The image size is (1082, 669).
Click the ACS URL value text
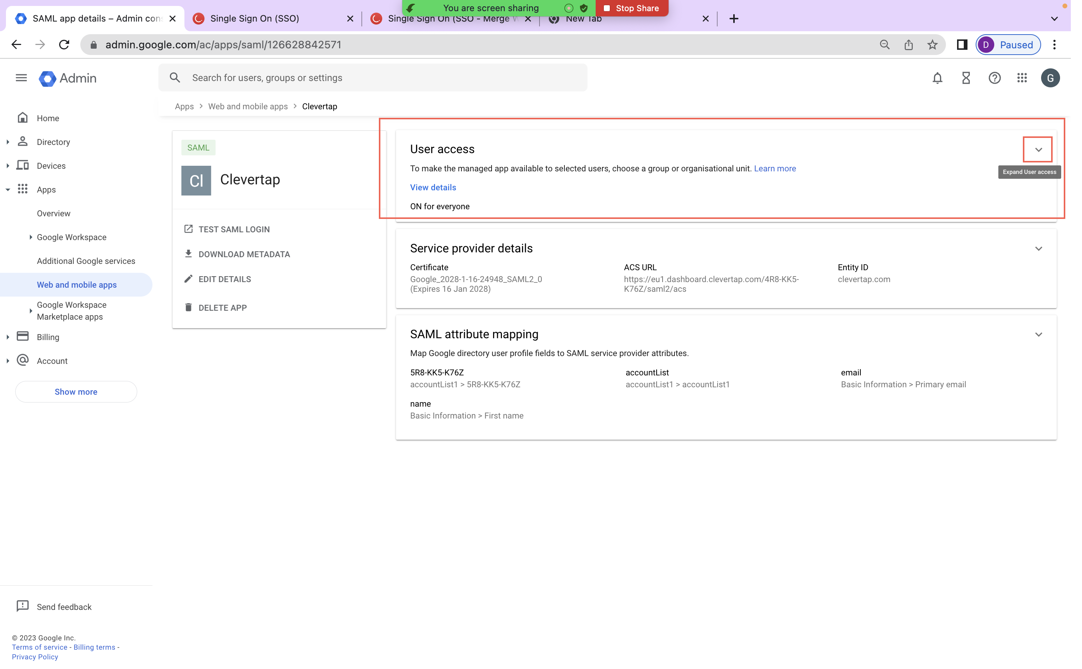tap(711, 284)
